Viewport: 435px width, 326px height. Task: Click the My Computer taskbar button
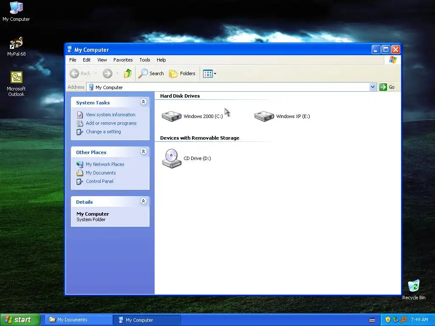click(x=147, y=320)
